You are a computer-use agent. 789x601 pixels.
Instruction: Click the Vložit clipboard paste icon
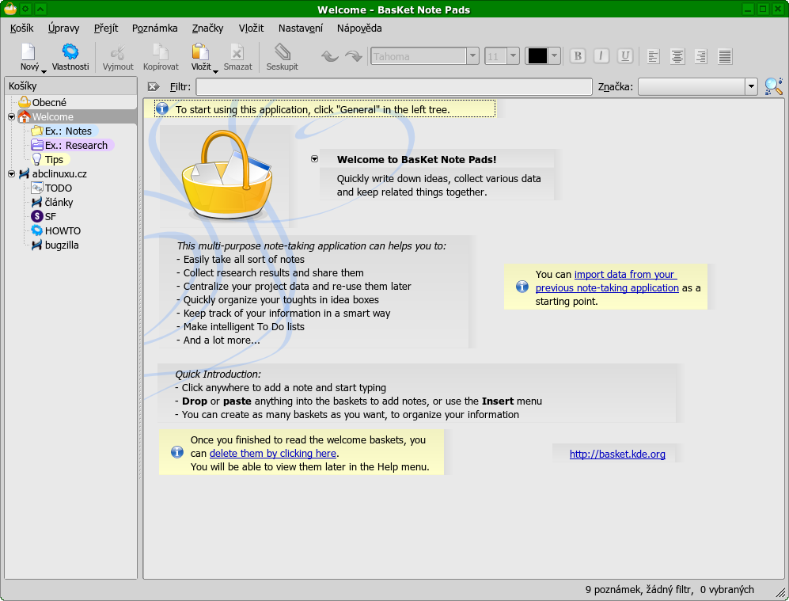click(200, 51)
